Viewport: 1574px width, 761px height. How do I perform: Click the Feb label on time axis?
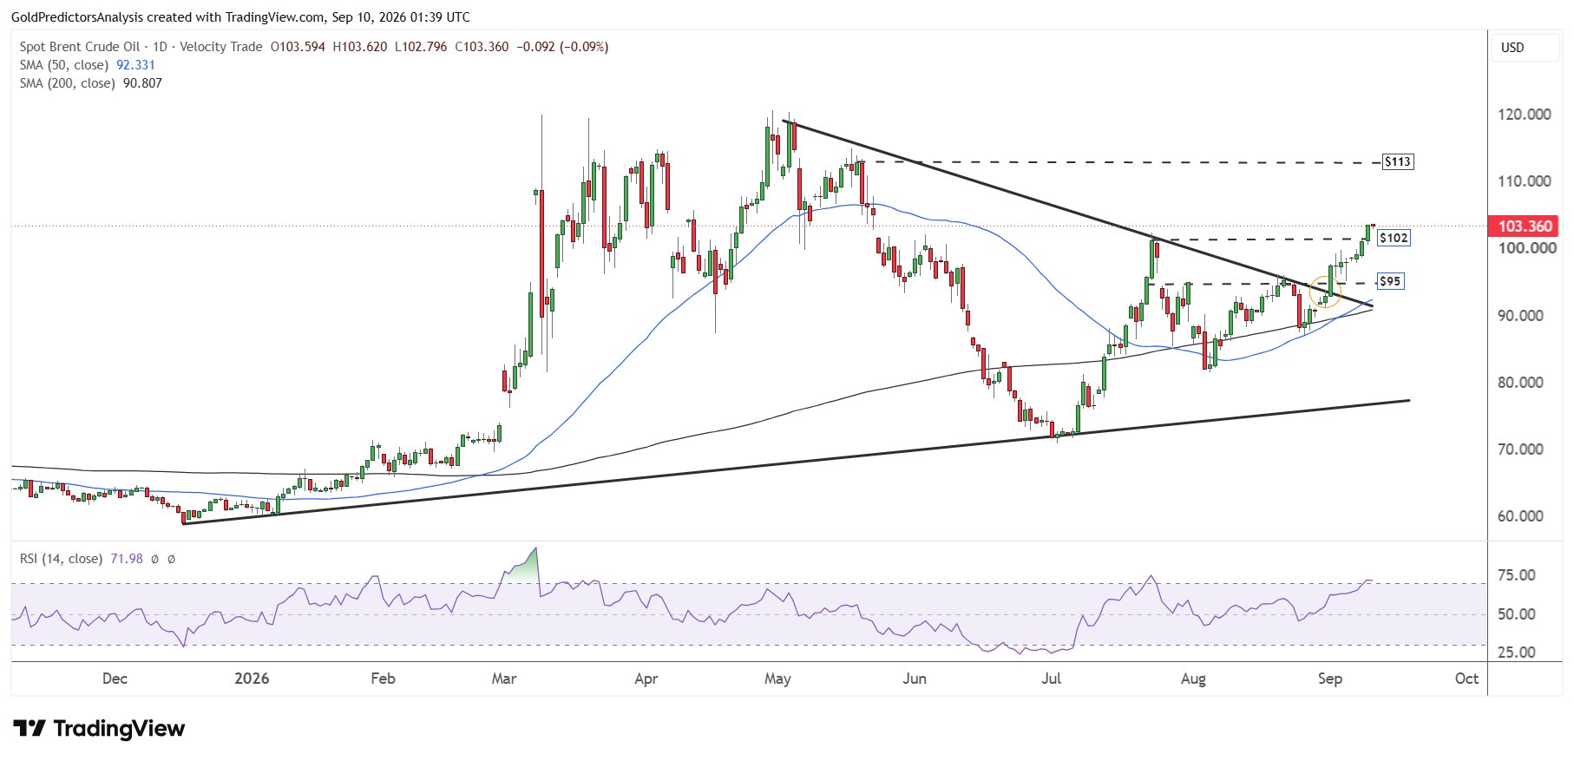point(383,679)
